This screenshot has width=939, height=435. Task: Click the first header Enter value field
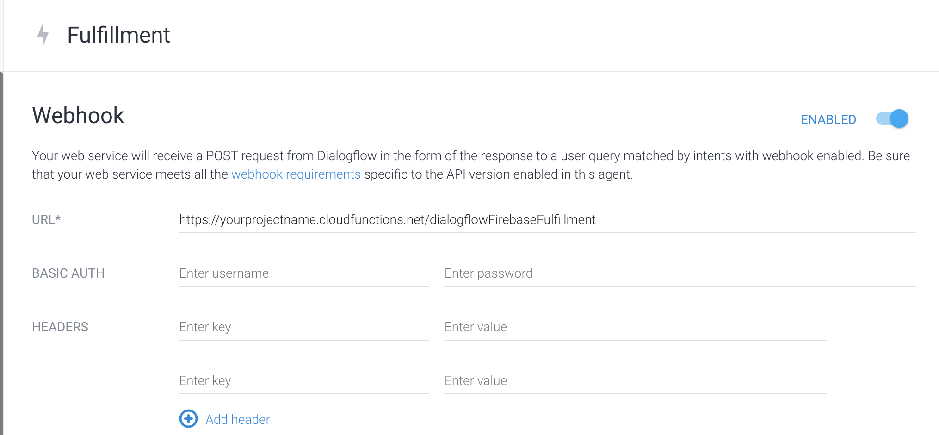click(x=636, y=327)
